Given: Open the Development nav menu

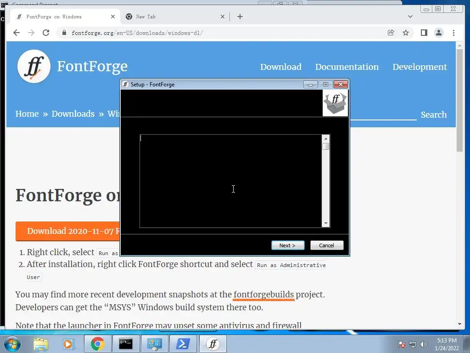Looking at the screenshot, I should click(420, 67).
